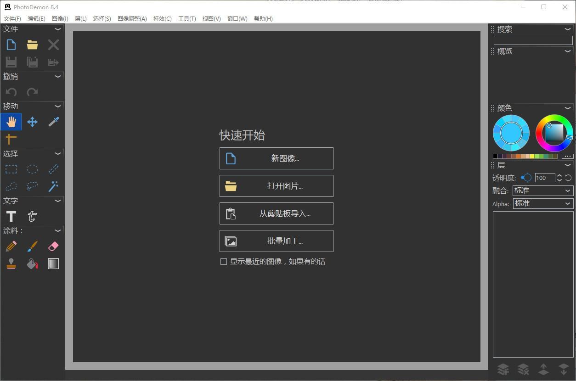
Task: Open the 图像调整(A) menu
Action: point(132,19)
